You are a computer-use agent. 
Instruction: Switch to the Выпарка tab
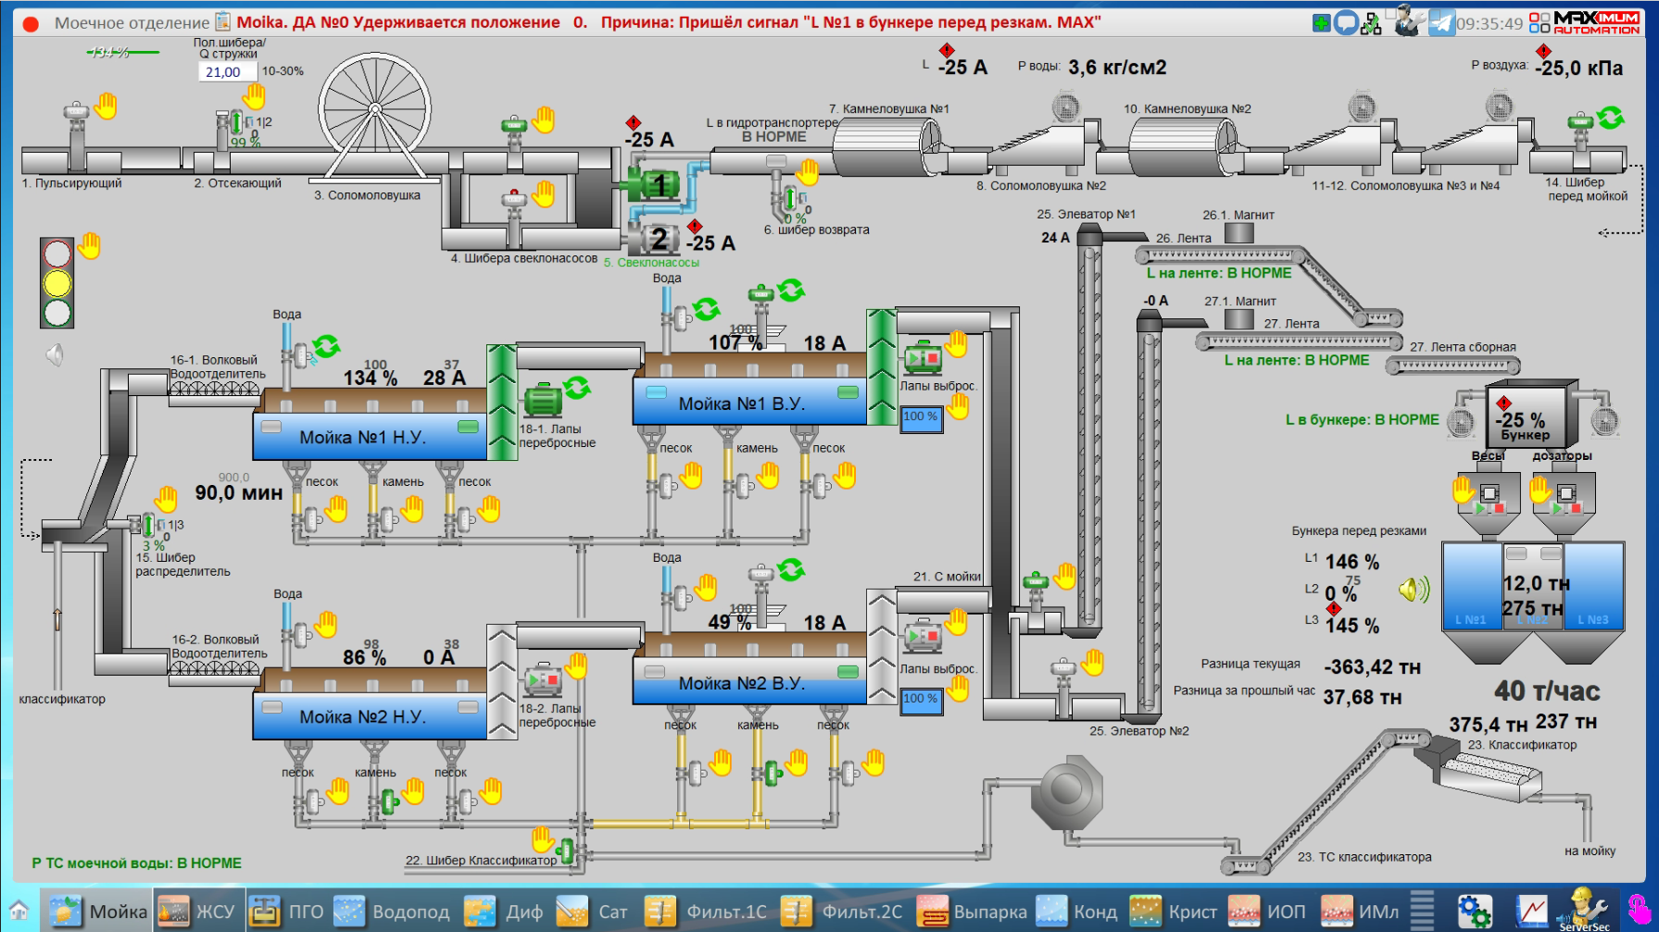point(972,912)
